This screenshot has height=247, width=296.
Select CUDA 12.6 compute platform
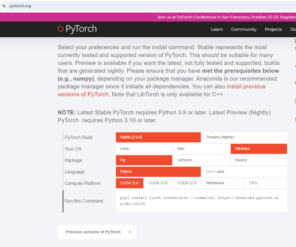(129, 183)
